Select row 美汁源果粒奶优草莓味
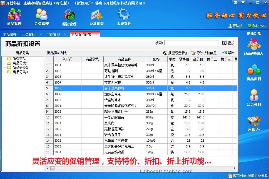This screenshot has width=269, height=179. 141,65
